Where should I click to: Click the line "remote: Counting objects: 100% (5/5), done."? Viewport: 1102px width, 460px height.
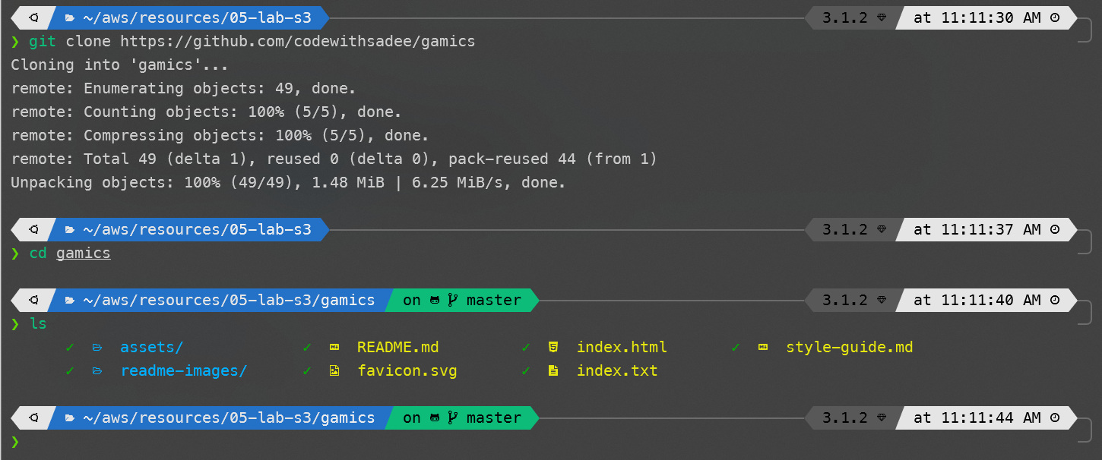click(207, 112)
